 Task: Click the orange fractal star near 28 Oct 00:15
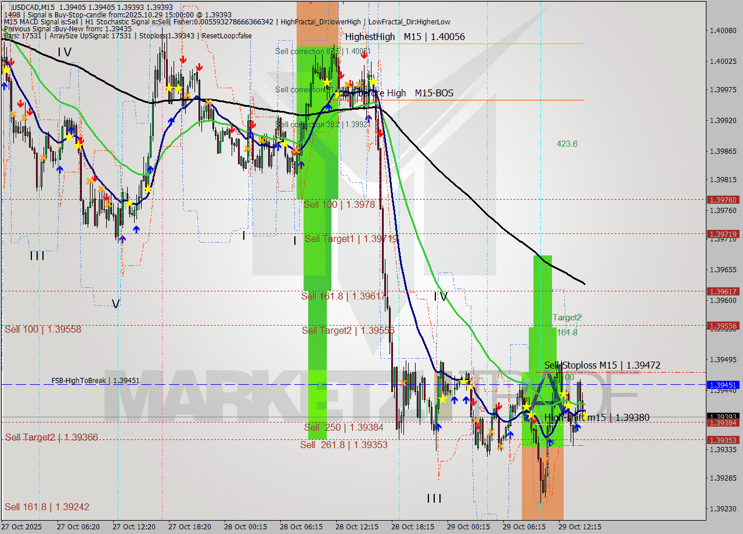tap(247, 149)
